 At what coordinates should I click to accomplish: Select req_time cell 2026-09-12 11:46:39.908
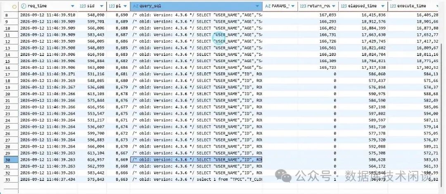point(48,48)
